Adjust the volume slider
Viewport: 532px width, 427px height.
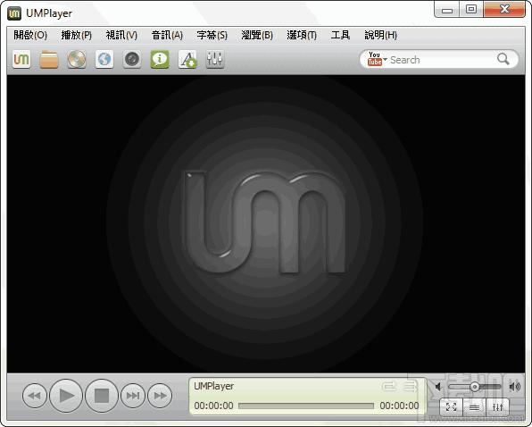point(474,387)
